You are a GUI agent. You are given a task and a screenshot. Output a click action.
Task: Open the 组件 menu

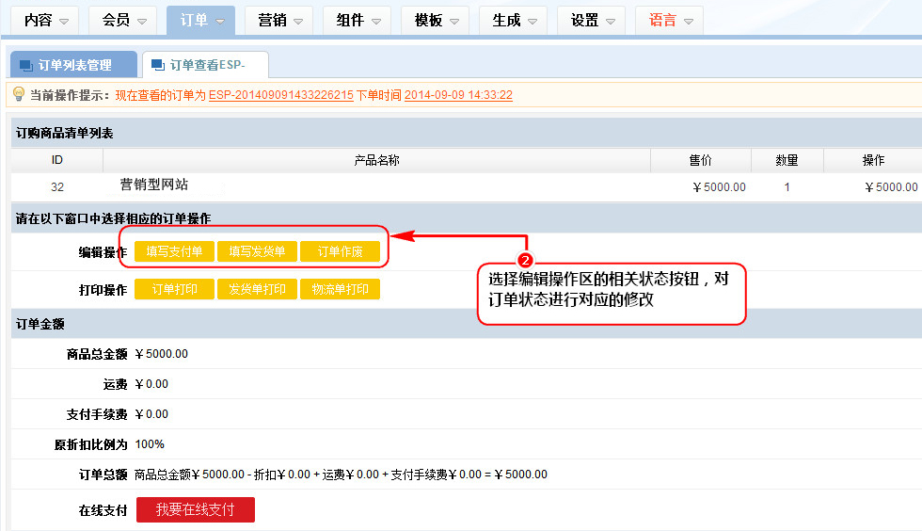(x=358, y=20)
